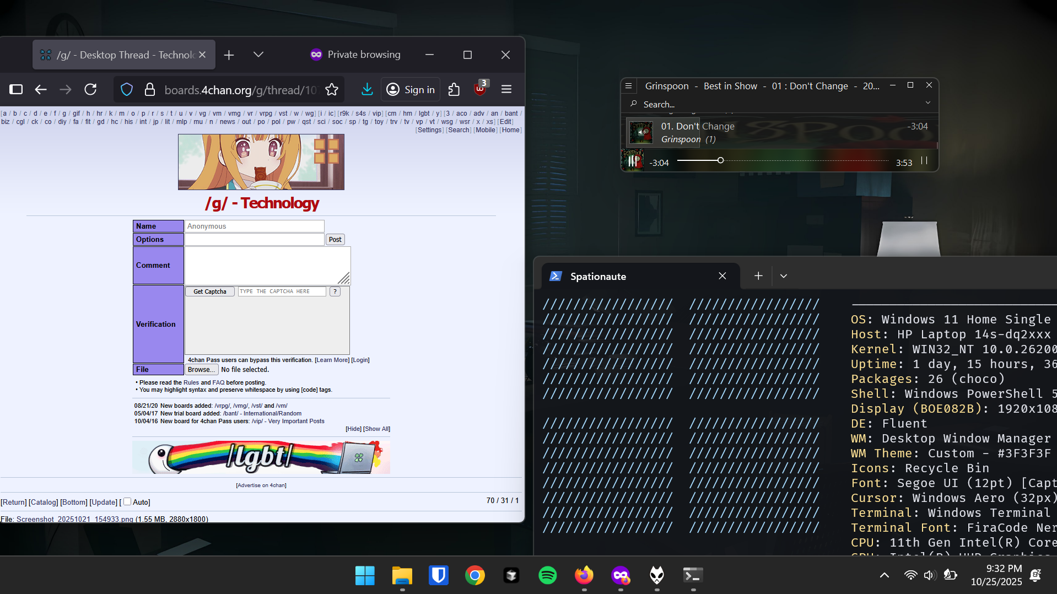Click the song seek slider handle
Image resolution: width=1057 pixels, height=594 pixels.
click(x=720, y=160)
